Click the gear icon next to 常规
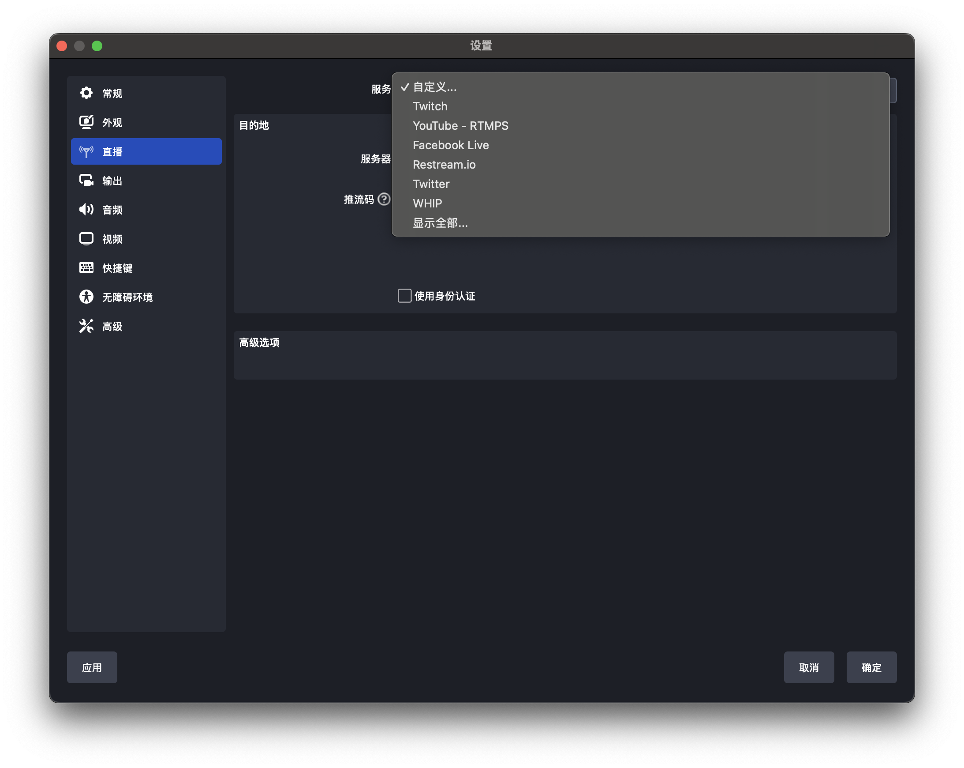964x768 pixels. point(86,93)
